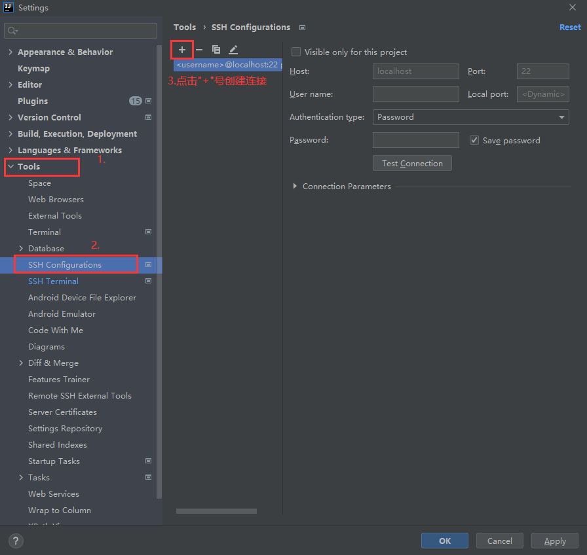Select the <username>@localhost:22 list entry
The height and width of the screenshot is (555, 587).
point(228,65)
